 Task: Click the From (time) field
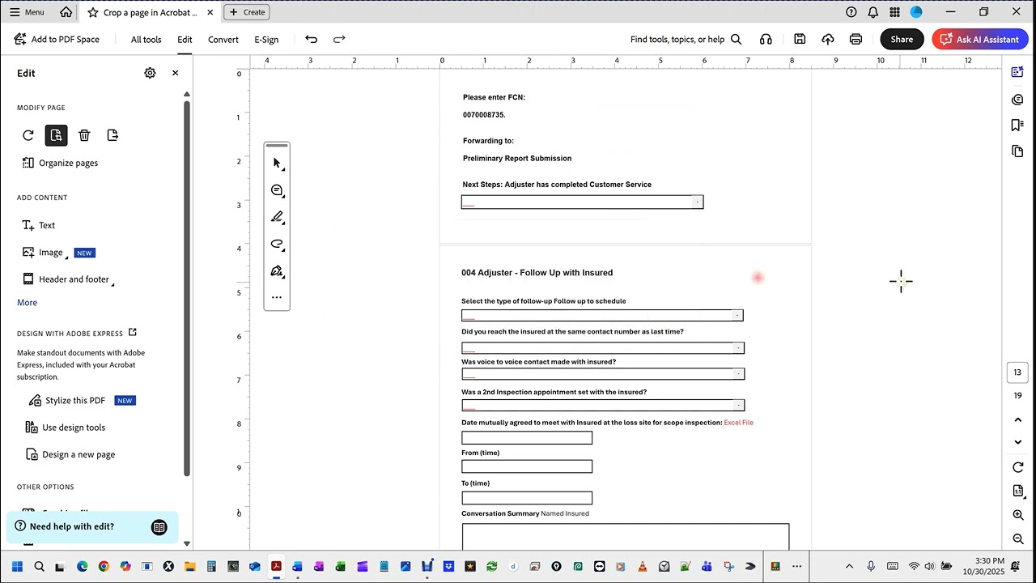pos(527,466)
